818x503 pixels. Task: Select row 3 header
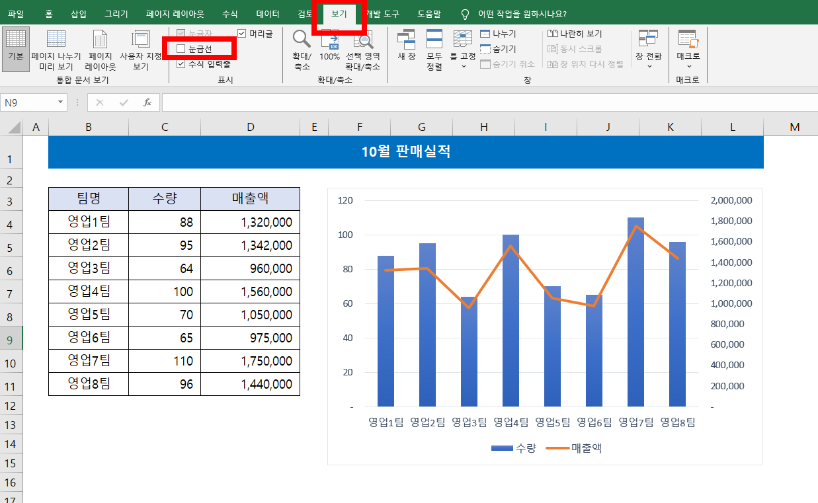coord(11,200)
